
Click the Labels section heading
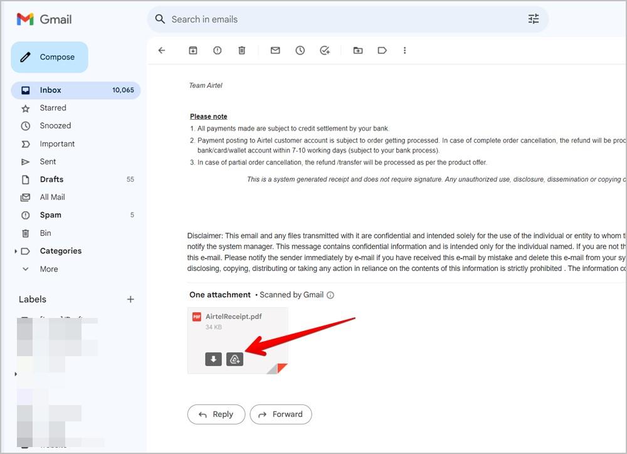coord(33,299)
